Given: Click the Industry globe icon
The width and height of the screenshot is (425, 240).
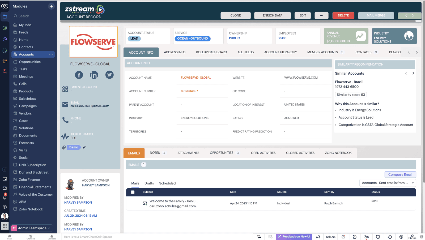Looking at the screenshot, I should tap(409, 36).
